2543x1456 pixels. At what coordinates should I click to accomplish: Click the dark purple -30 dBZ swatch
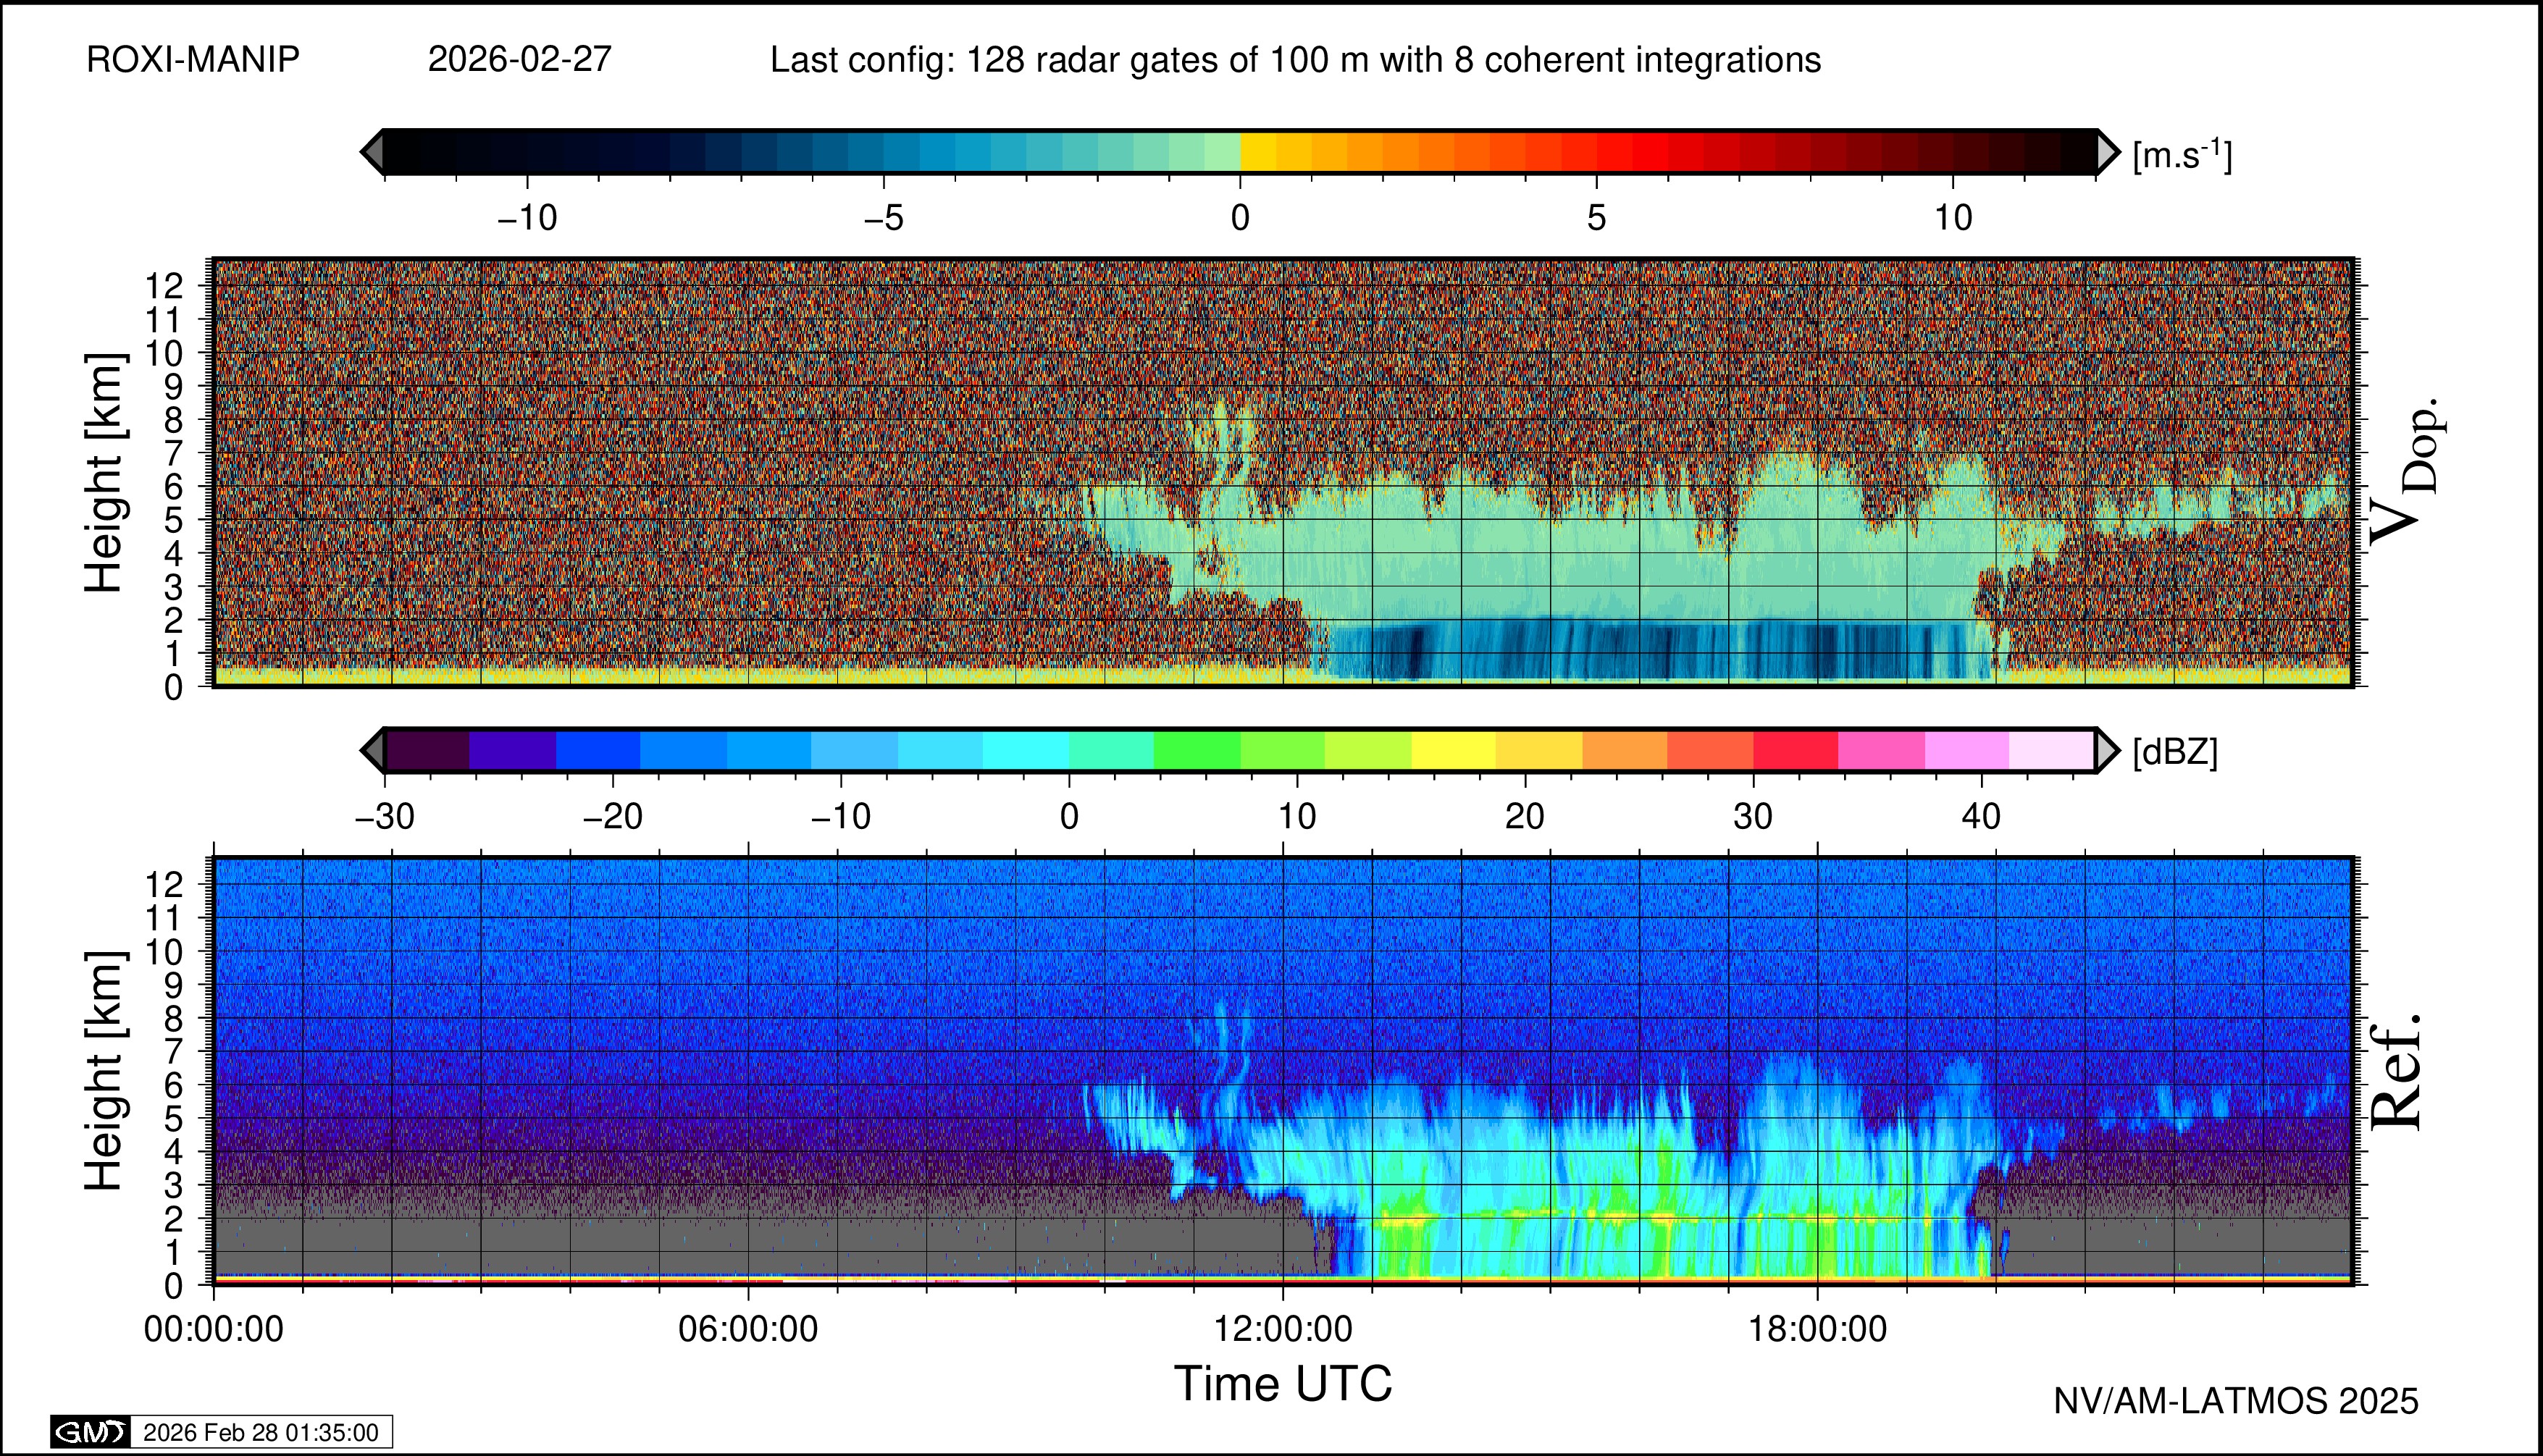tap(427, 750)
